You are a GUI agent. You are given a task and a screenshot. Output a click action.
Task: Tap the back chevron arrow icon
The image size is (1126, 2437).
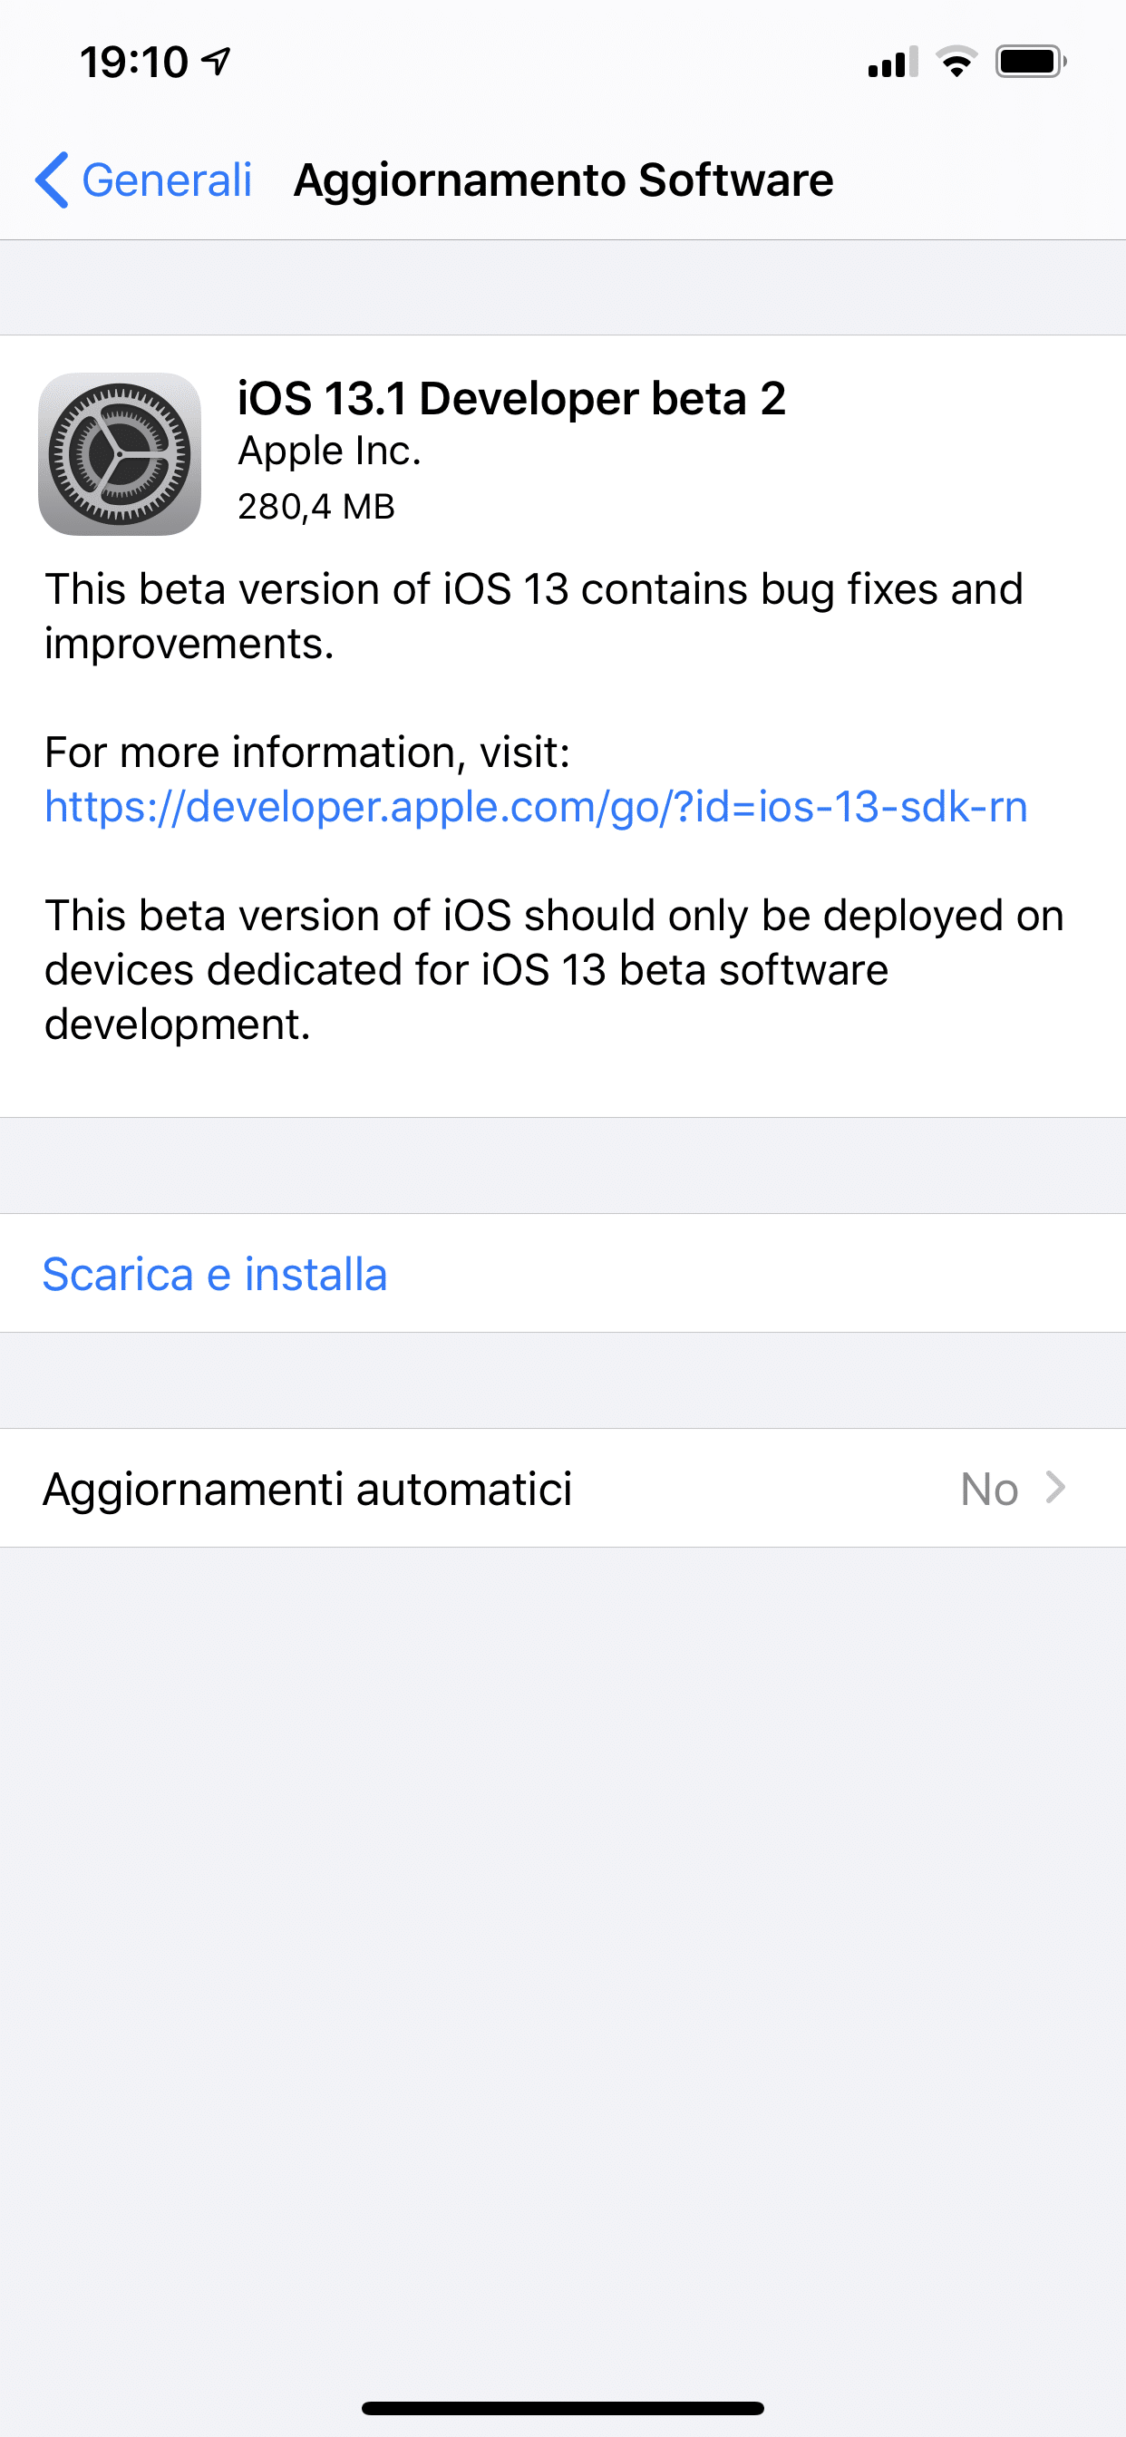coord(52,180)
